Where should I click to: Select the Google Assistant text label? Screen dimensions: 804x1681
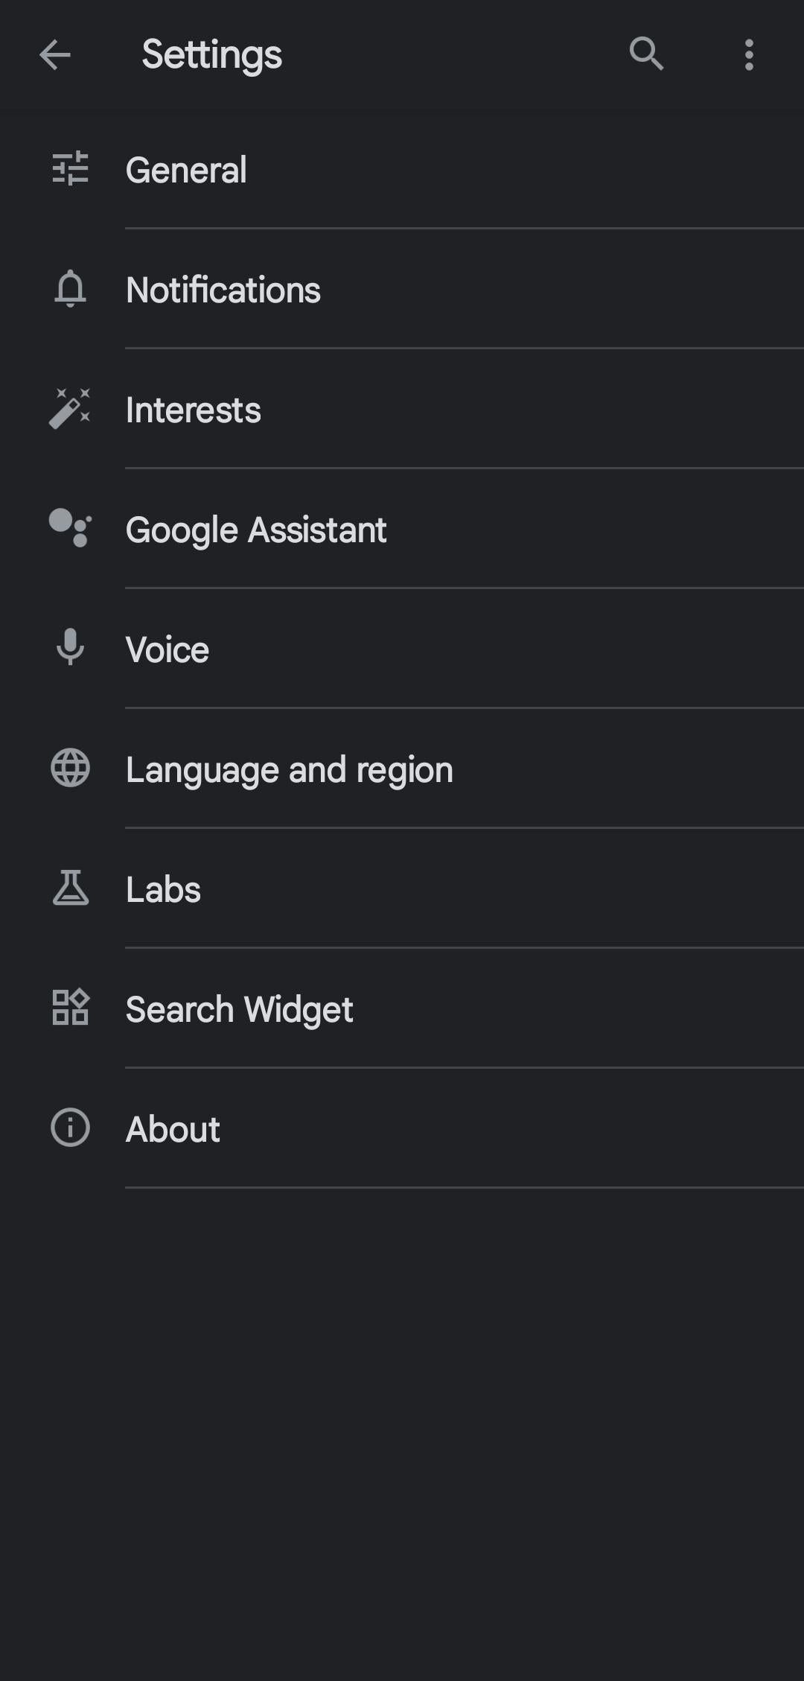coord(256,530)
